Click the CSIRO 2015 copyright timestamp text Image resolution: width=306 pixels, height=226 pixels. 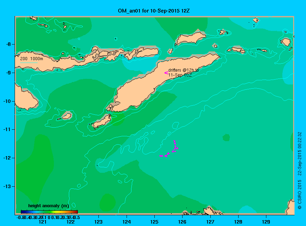click(x=299, y=170)
